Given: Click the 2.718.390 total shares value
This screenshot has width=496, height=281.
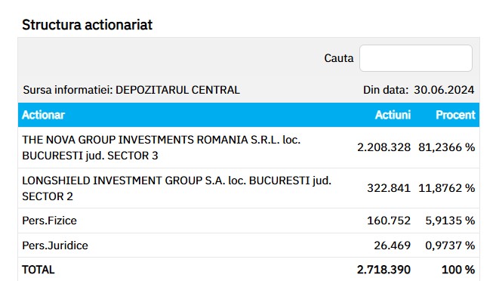Looking at the screenshot, I should click(384, 270).
